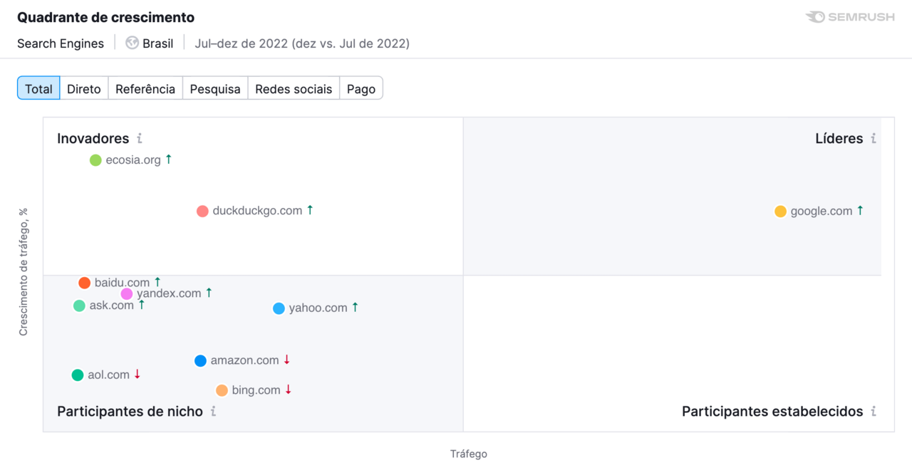912x475 pixels.
Task: Switch to the Pesquisa tab
Action: point(214,88)
